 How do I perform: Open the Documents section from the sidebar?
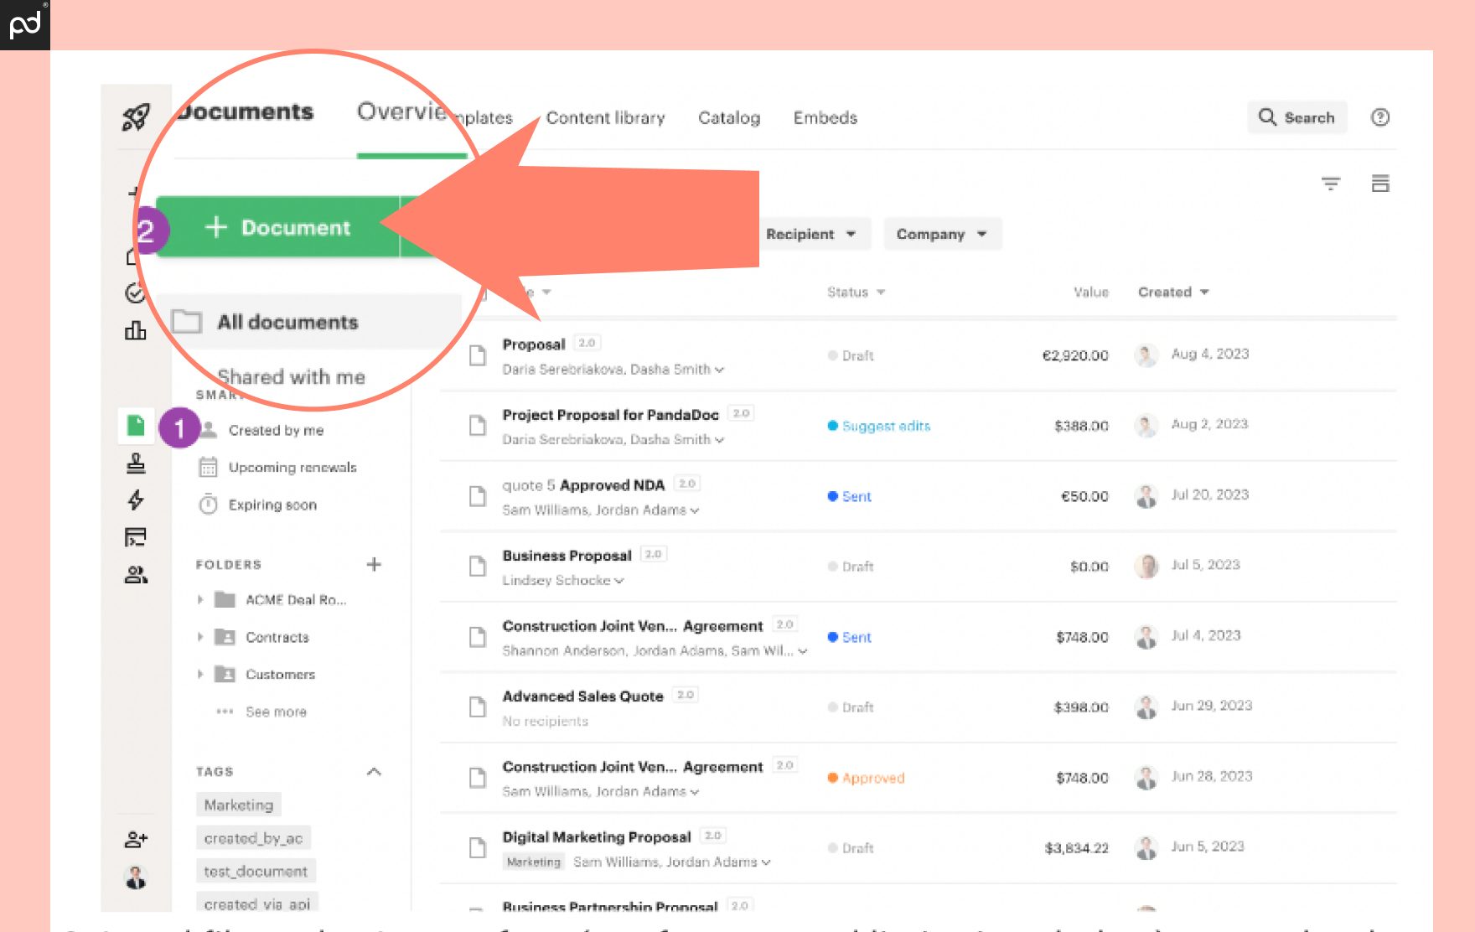coord(136,426)
